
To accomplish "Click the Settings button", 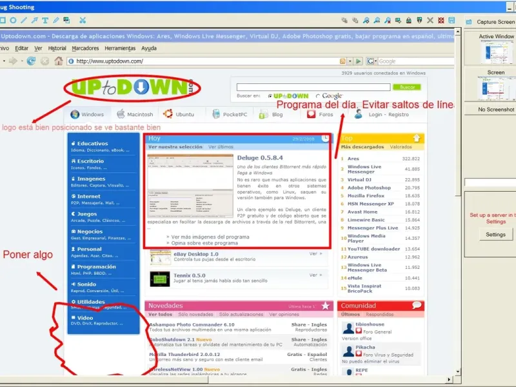I will point(495,235).
